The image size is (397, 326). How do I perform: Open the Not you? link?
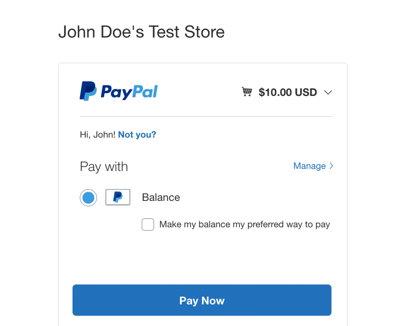(x=137, y=134)
